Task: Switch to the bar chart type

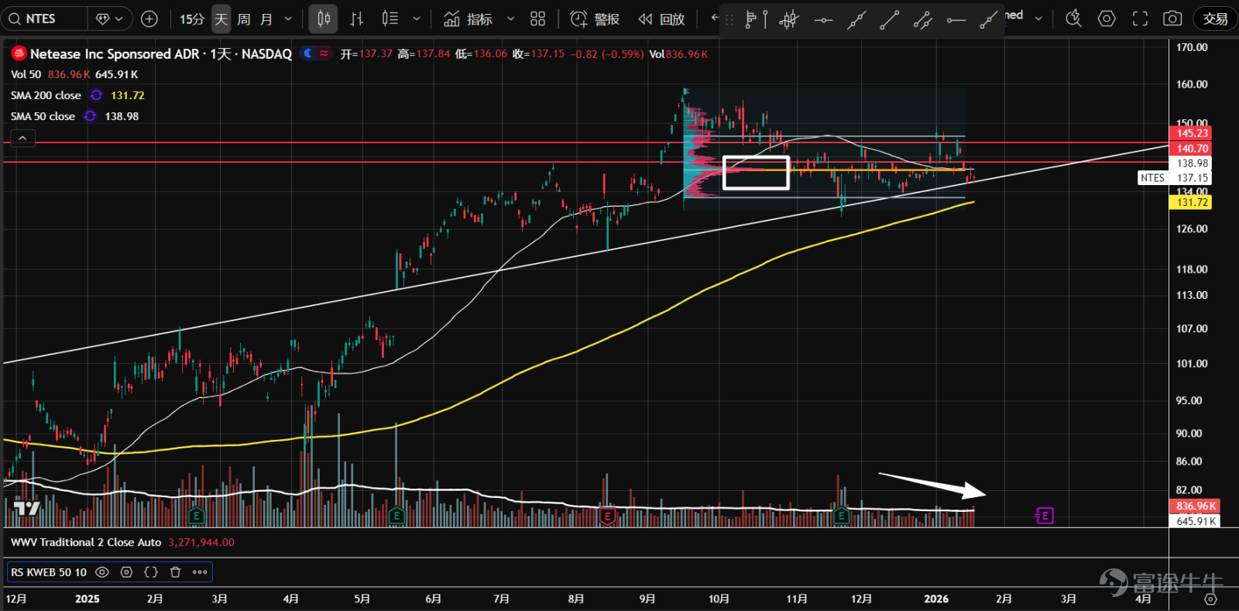Action: coord(357,19)
